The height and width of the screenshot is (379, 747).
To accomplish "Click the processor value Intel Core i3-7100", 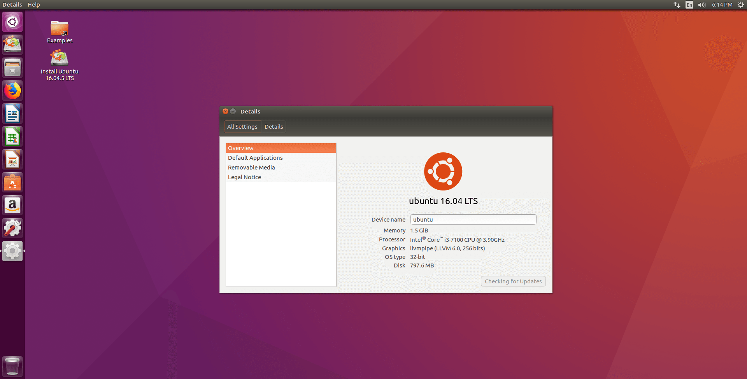I will [x=457, y=239].
